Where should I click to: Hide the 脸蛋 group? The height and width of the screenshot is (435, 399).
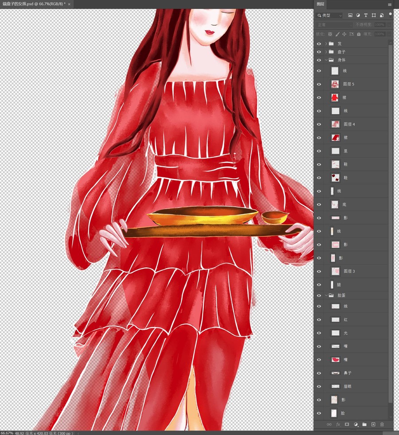[x=319, y=295]
